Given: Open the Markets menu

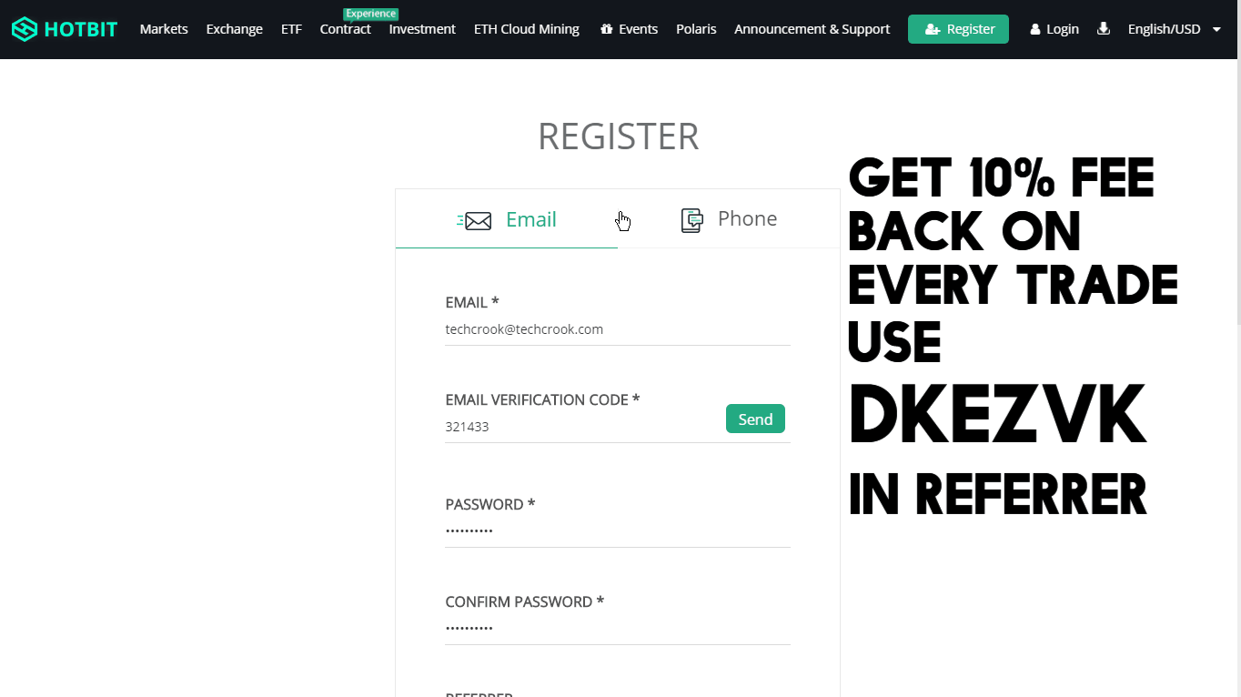Looking at the screenshot, I should point(164,29).
